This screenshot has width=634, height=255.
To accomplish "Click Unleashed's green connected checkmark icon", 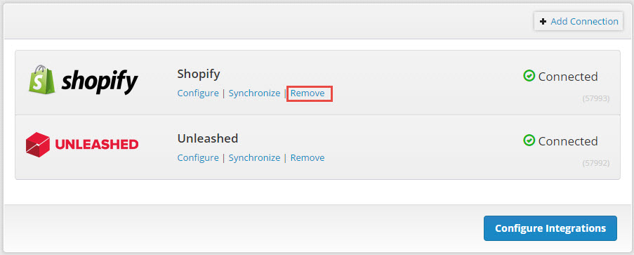I will (x=529, y=140).
